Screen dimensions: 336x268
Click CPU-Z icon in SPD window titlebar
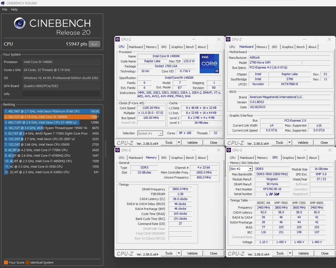229,150
